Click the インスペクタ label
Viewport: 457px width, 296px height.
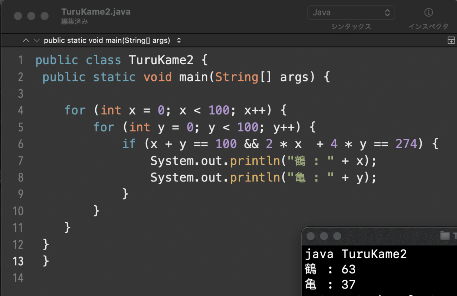pyautogui.click(x=428, y=27)
